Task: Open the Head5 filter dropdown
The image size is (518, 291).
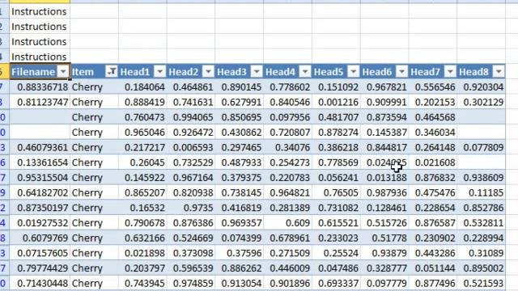Action: [x=354, y=71]
